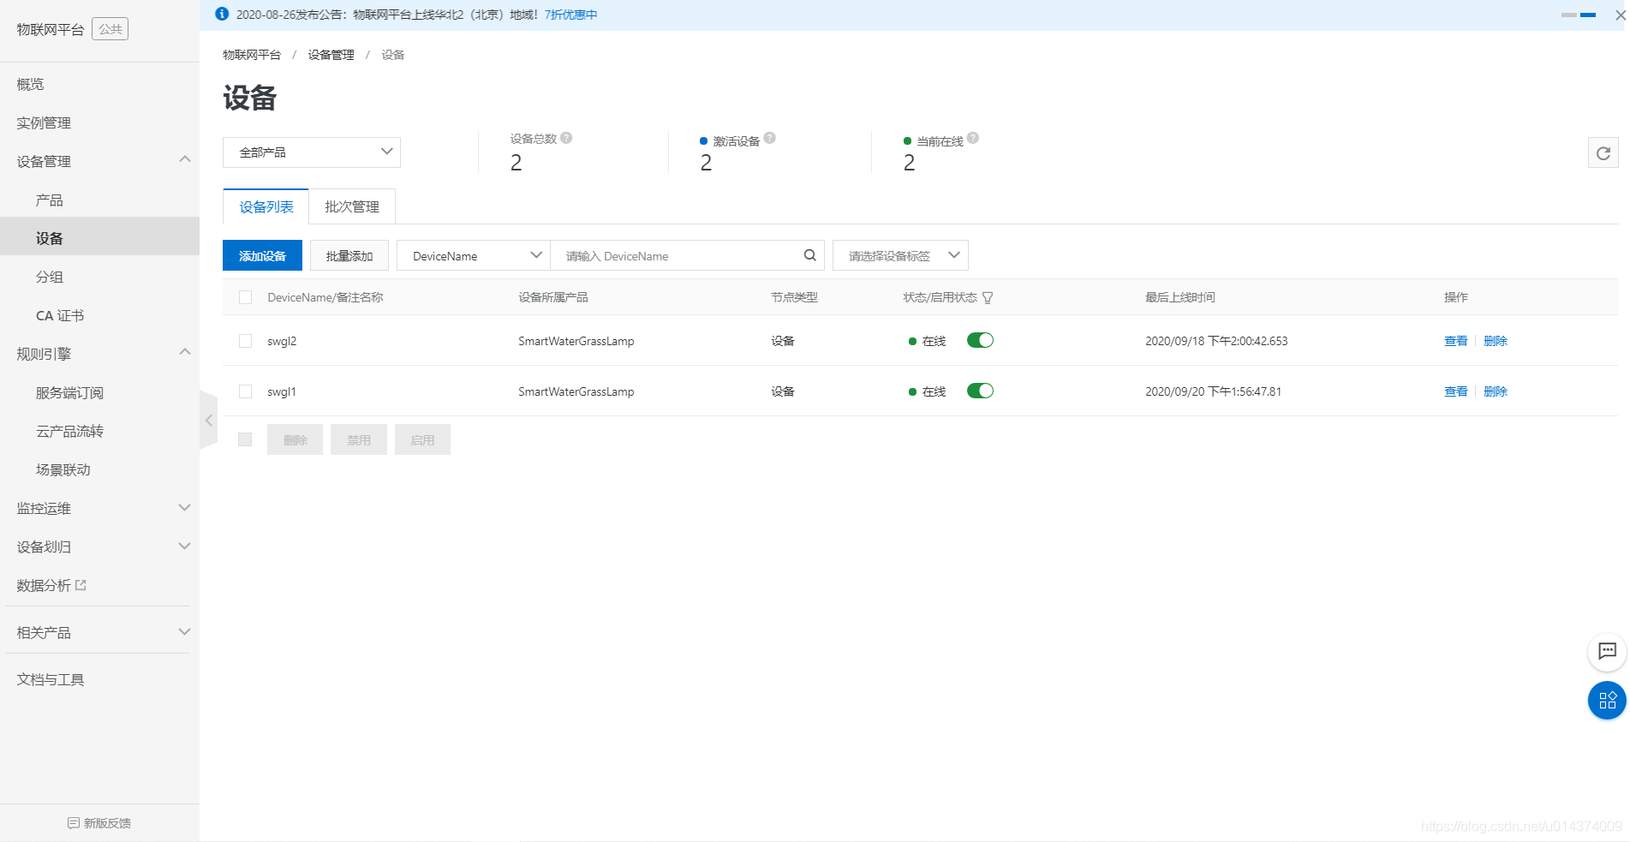Image resolution: width=1630 pixels, height=842 pixels.
Task: Click 设备管理 breadcrumb link
Action: point(331,55)
